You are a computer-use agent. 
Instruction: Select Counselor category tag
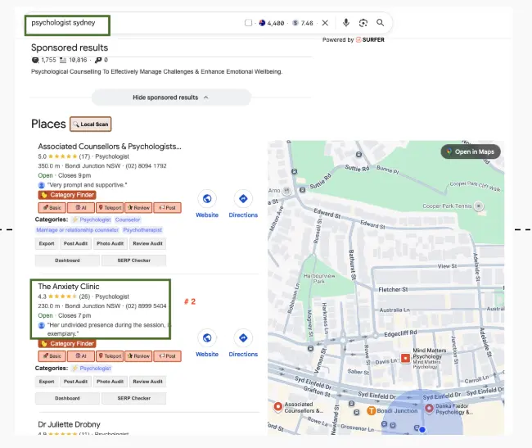[128, 219]
